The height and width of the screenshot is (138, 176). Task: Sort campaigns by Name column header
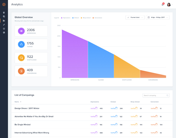(x=18, y=102)
